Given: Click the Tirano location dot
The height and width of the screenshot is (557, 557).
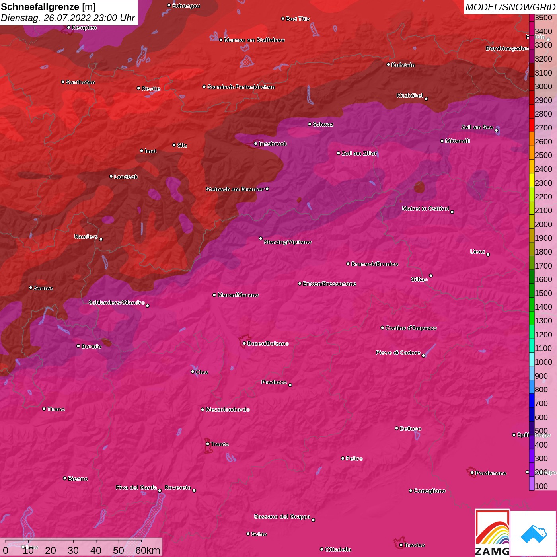Looking at the screenshot, I should [x=44, y=409].
